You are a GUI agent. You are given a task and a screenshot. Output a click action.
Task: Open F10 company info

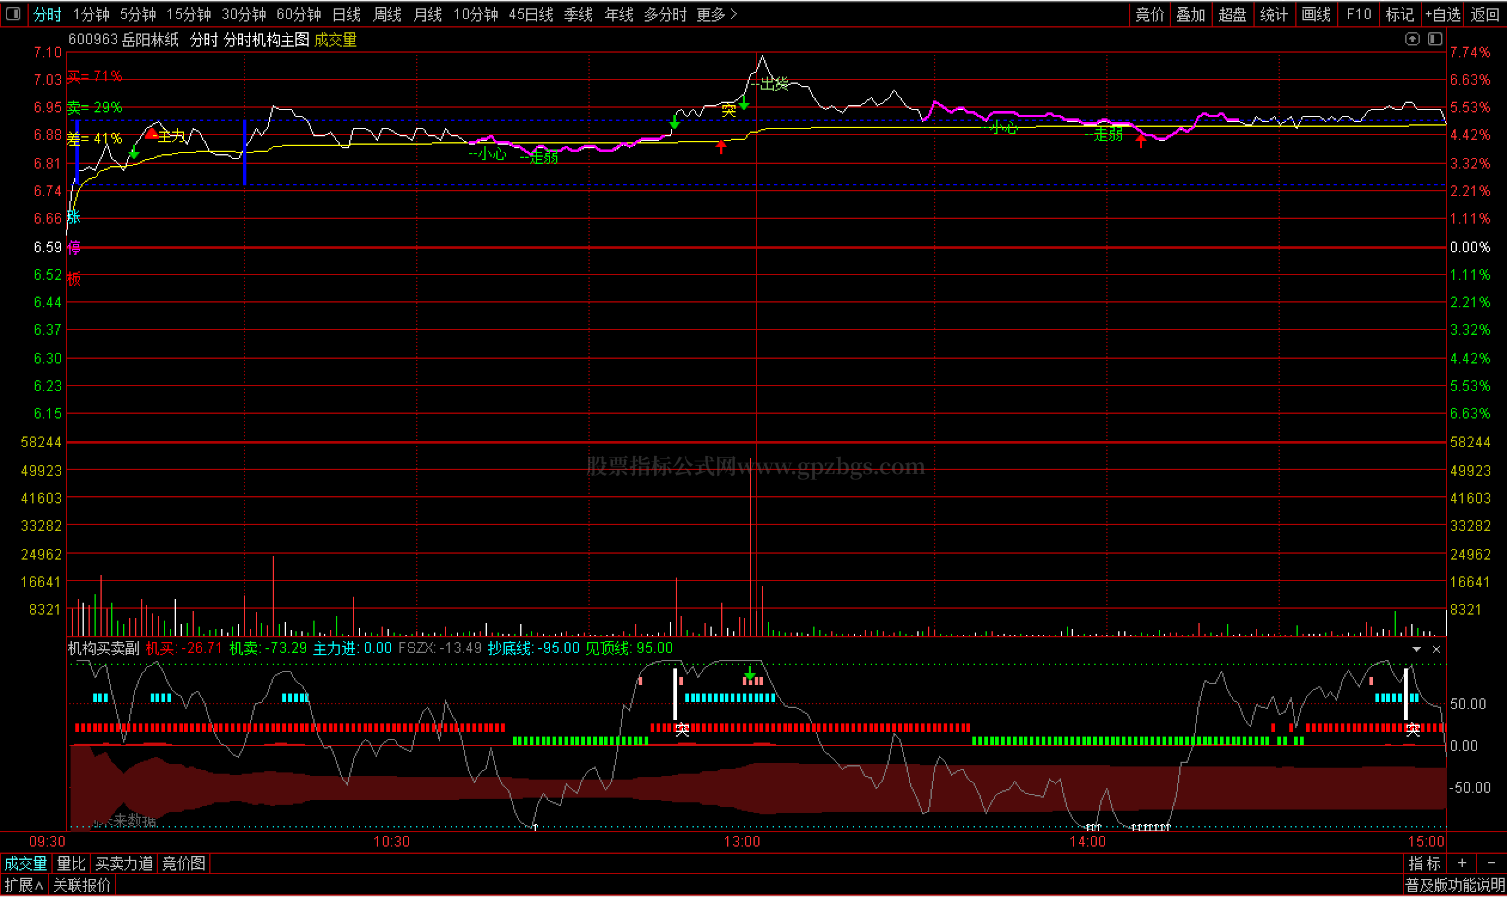coord(1358,14)
